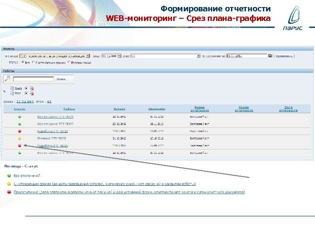Click green status of row ending 15.11.2012

pyautogui.click(x=20, y=124)
